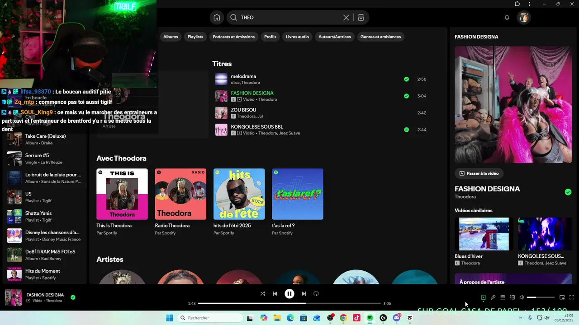Show hidden system tray icons chevron
579x325 pixels.
click(x=520, y=318)
